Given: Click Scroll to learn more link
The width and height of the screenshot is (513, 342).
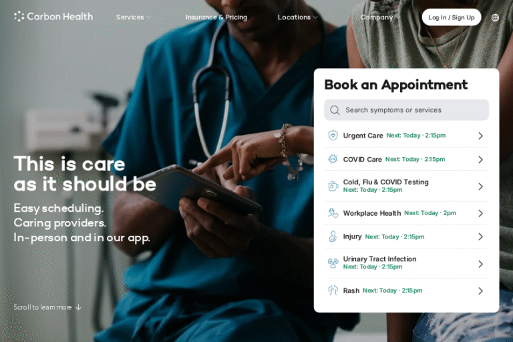Looking at the screenshot, I should point(47,307).
